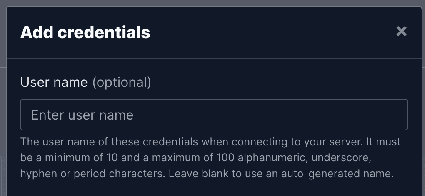The height and width of the screenshot is (196, 425).
Task: Focus the Enter user name field
Action: point(214,115)
